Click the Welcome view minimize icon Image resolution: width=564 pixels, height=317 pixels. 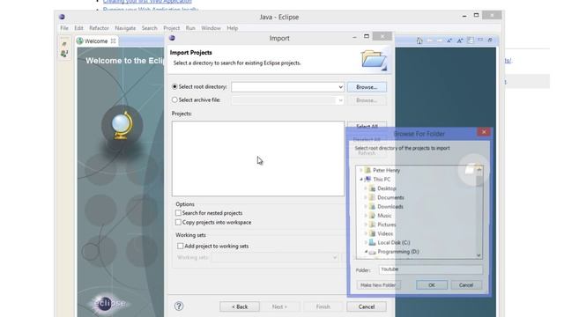tap(480, 40)
